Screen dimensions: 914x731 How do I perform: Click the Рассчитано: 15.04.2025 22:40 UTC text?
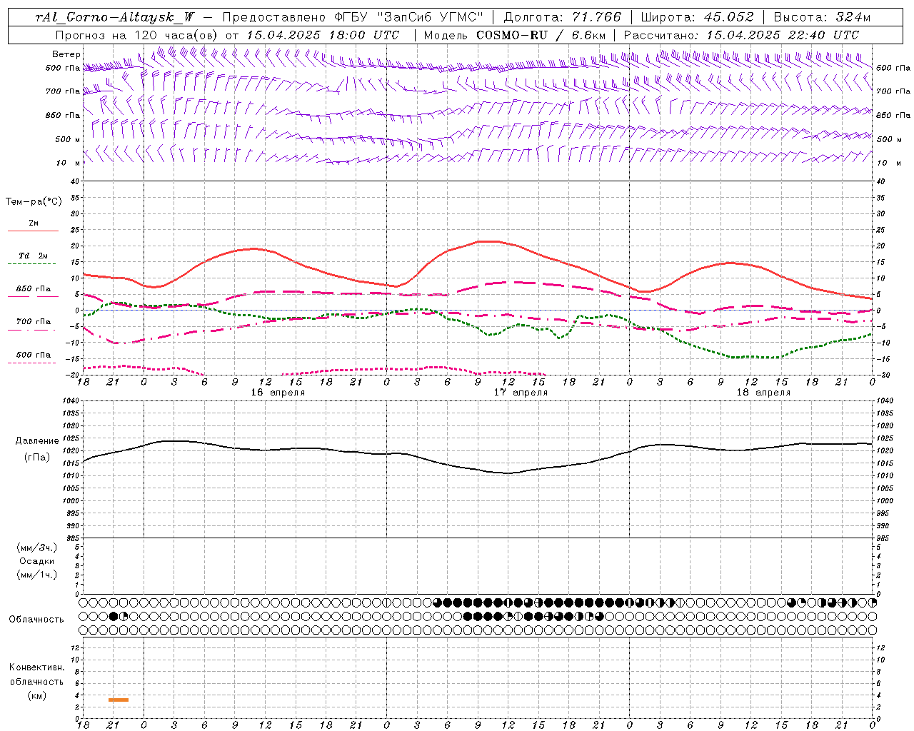tap(741, 35)
